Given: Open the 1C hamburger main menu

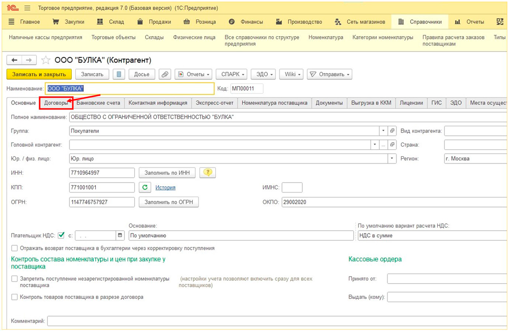Looking at the screenshot, I should (27, 9).
